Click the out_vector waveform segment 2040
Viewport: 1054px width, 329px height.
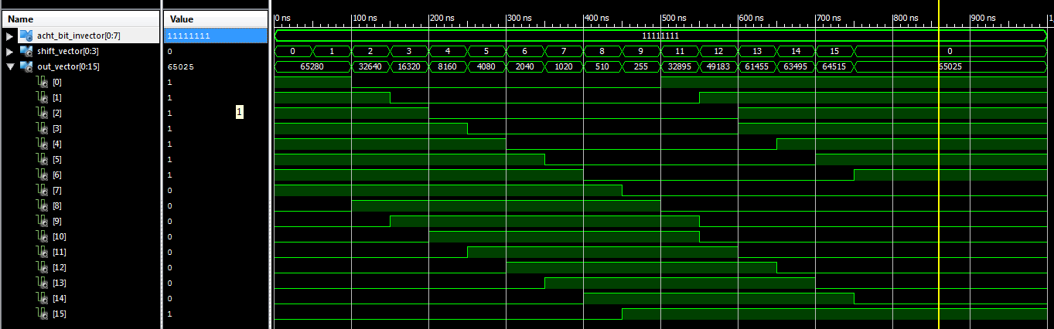pyautogui.click(x=525, y=67)
